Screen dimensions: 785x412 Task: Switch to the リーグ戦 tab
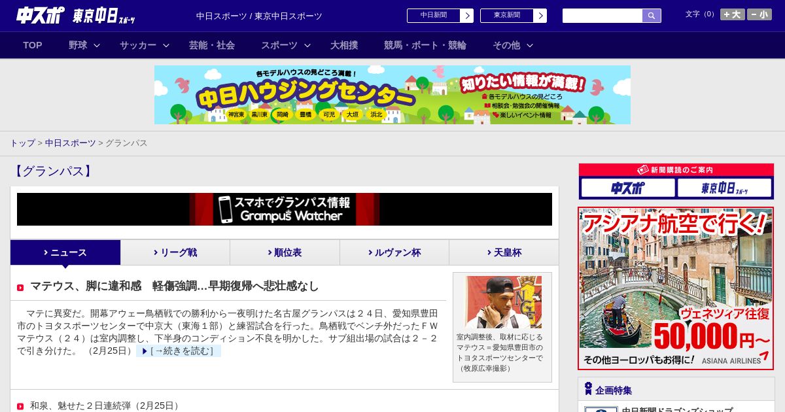click(175, 252)
